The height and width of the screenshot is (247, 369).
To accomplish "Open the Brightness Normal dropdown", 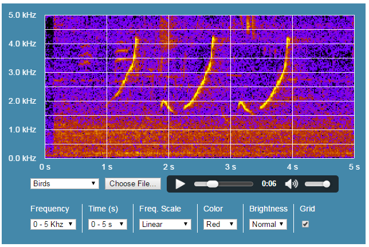I will tap(268, 224).
